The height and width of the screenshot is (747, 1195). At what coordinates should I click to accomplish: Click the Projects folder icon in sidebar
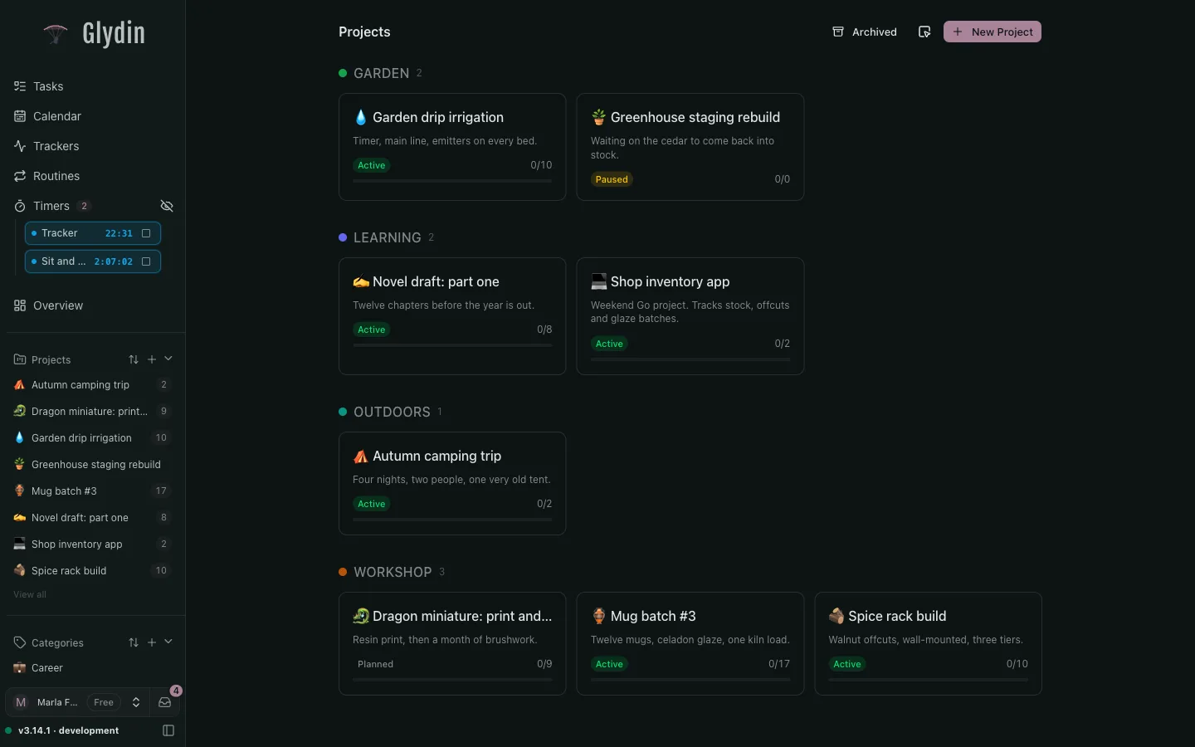[20, 359]
